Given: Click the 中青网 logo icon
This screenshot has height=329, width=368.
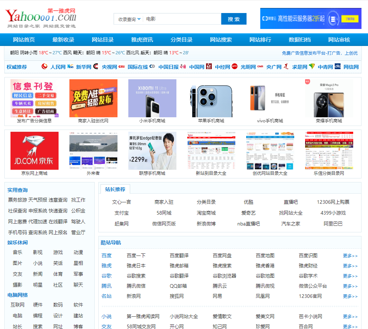Looking at the screenshot, I should [312, 66].
